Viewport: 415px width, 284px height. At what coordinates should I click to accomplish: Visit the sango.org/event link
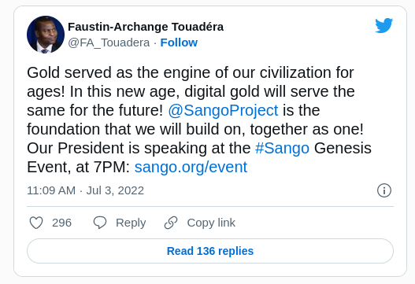pyautogui.click(x=191, y=167)
